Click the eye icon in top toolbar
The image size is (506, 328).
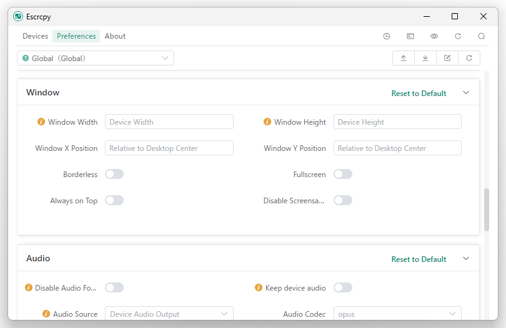(x=434, y=36)
